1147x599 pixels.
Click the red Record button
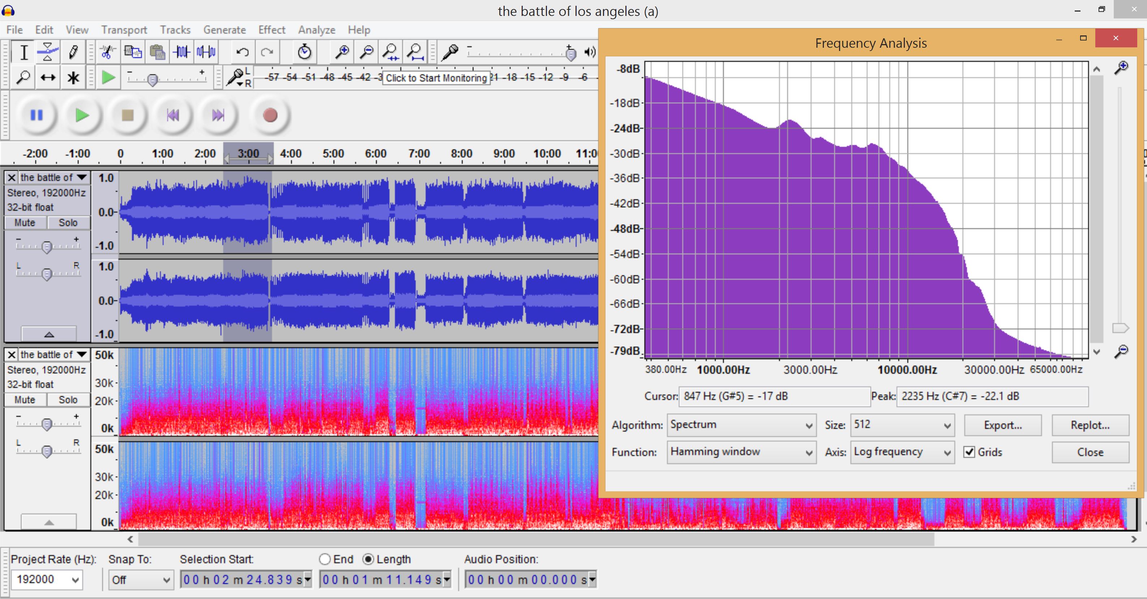(270, 115)
